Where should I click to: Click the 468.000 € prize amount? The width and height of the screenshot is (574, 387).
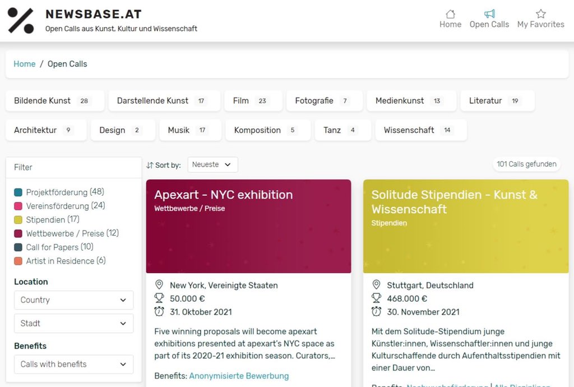pyautogui.click(x=407, y=298)
